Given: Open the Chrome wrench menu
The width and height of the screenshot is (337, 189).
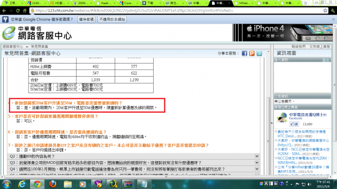Looking at the screenshot, I should click(333, 10).
